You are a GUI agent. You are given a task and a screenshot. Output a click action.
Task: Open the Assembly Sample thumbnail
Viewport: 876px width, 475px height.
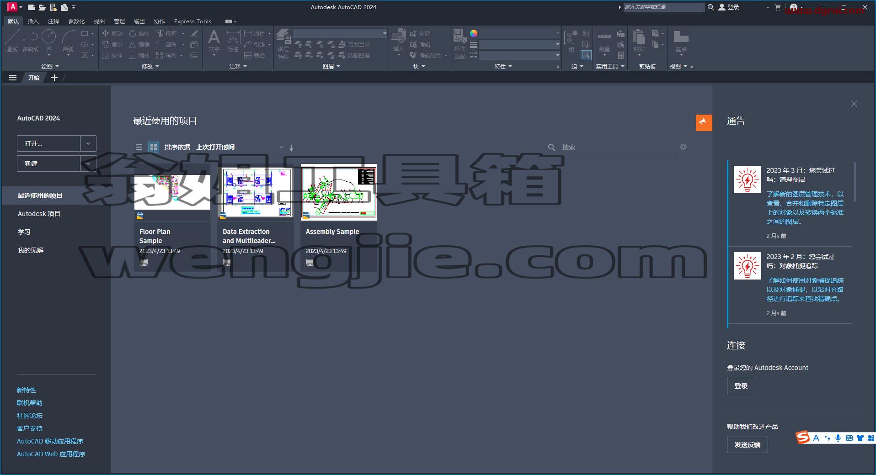point(339,192)
